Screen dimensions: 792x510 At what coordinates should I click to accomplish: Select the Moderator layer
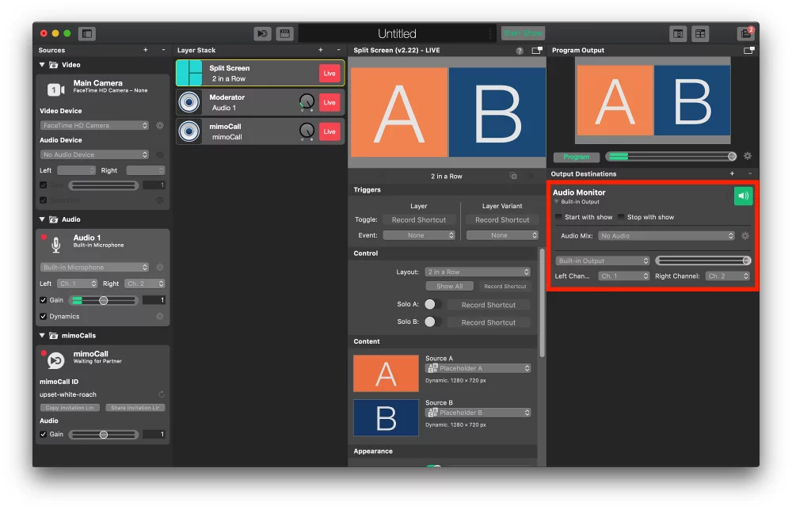tap(260, 102)
